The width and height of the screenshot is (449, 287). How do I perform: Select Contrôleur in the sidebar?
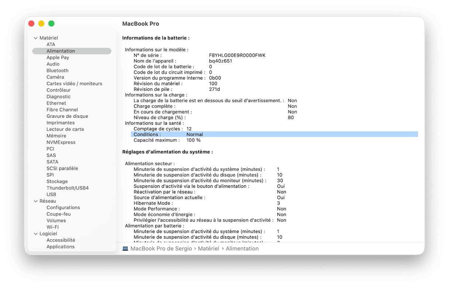(58, 90)
